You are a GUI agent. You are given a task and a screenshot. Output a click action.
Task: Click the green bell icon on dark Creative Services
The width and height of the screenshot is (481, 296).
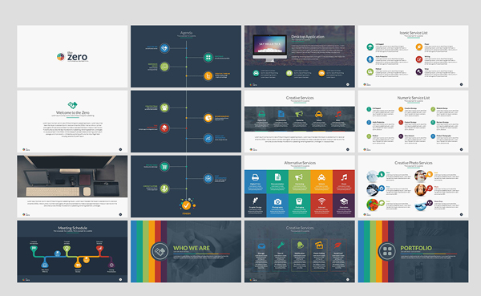point(300,245)
